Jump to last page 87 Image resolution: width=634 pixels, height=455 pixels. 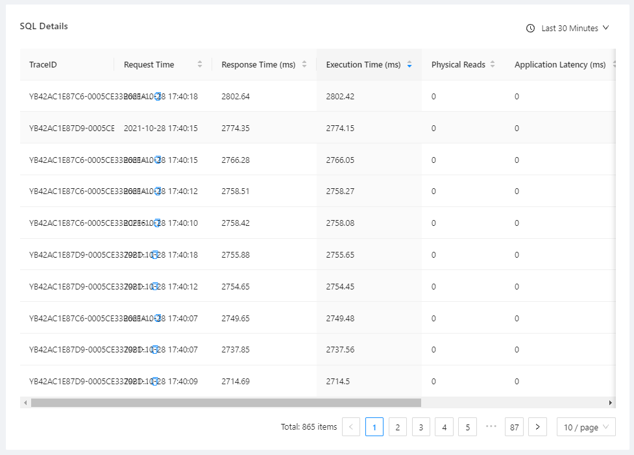tap(514, 427)
